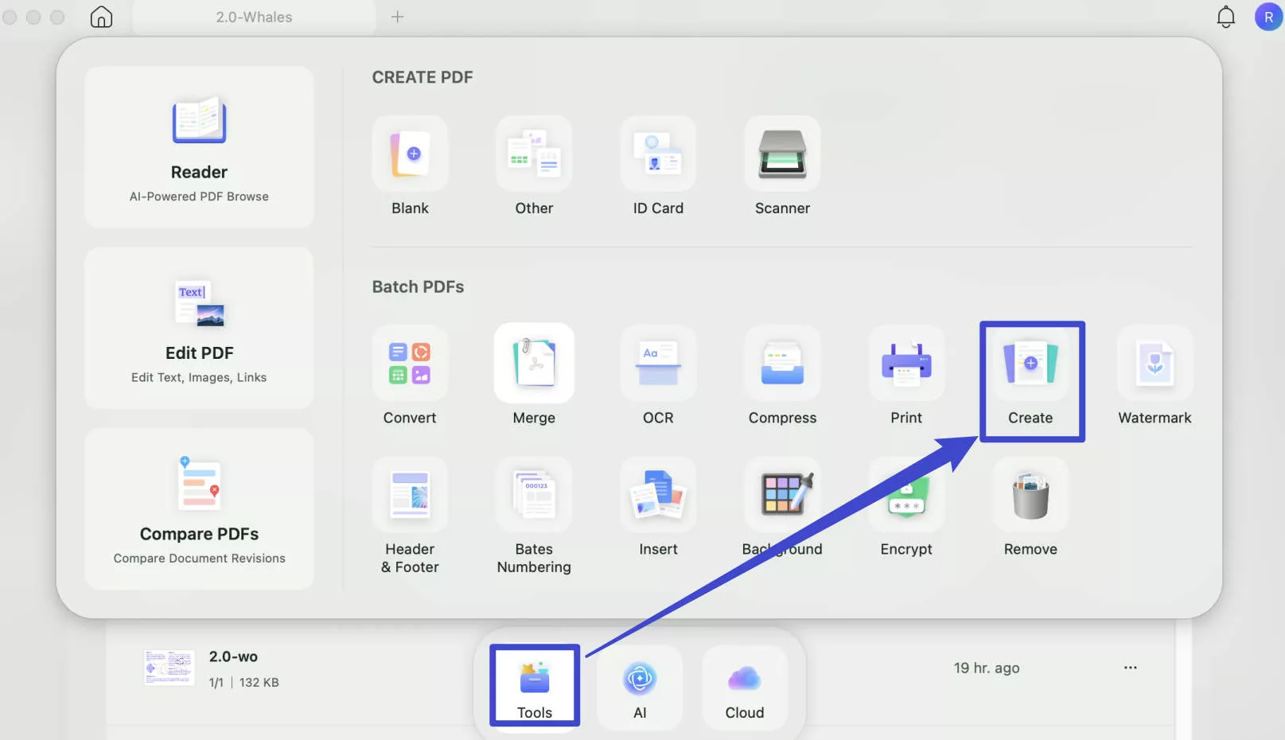Switch to the 2.0-Whales tab
The height and width of the screenshot is (740, 1285).
click(x=254, y=17)
